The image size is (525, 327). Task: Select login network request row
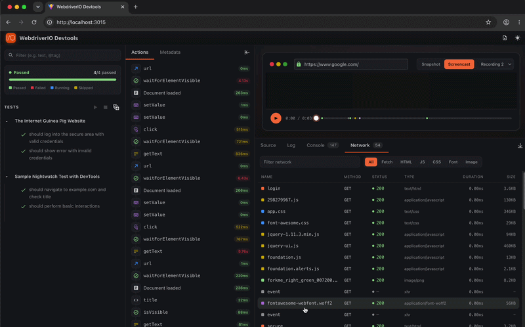[388, 188]
